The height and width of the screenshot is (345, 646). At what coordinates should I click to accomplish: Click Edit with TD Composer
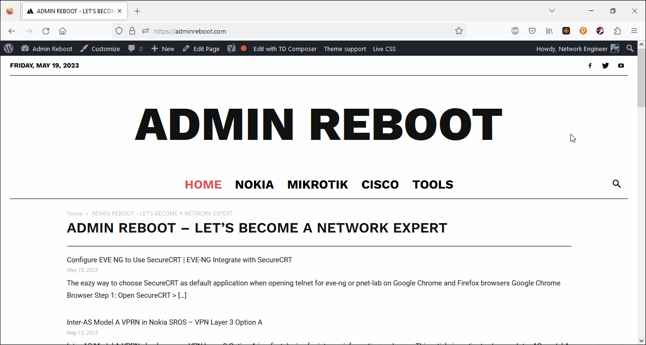(285, 49)
